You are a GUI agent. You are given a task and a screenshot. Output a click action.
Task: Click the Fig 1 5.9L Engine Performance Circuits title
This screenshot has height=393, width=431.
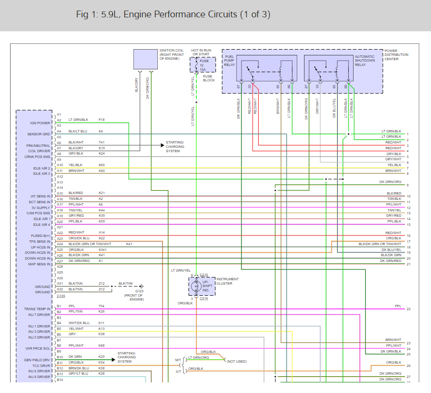pyautogui.click(x=173, y=14)
